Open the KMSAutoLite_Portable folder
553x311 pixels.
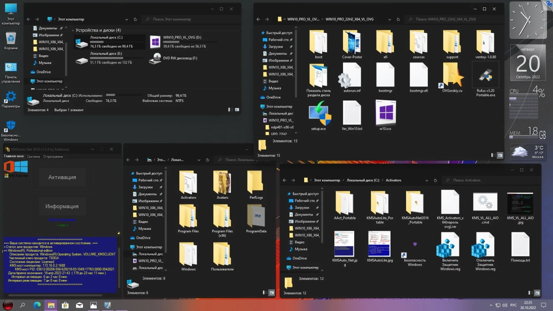pyautogui.click(x=380, y=207)
